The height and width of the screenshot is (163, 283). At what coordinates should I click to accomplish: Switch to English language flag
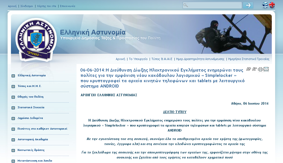coord(272,5)
